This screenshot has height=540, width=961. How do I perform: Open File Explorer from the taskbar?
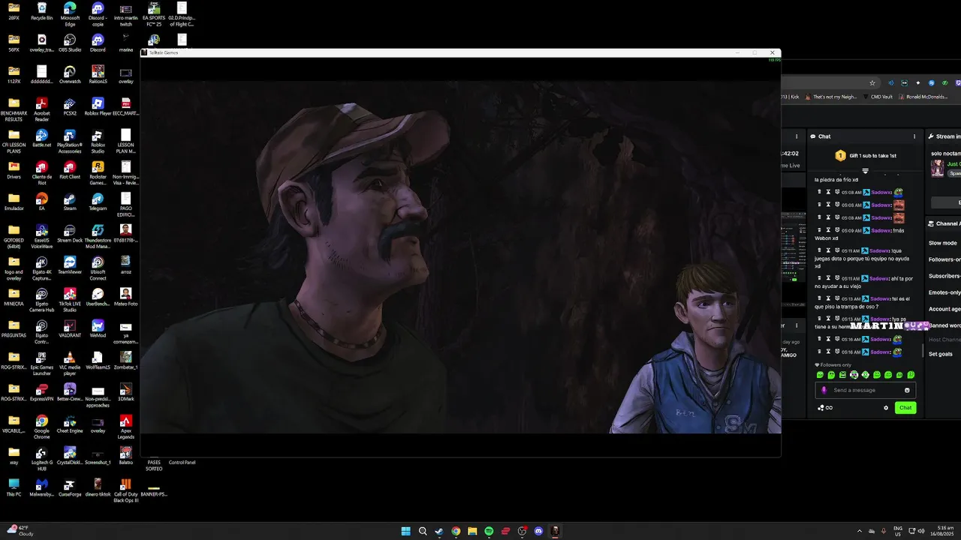point(472,531)
